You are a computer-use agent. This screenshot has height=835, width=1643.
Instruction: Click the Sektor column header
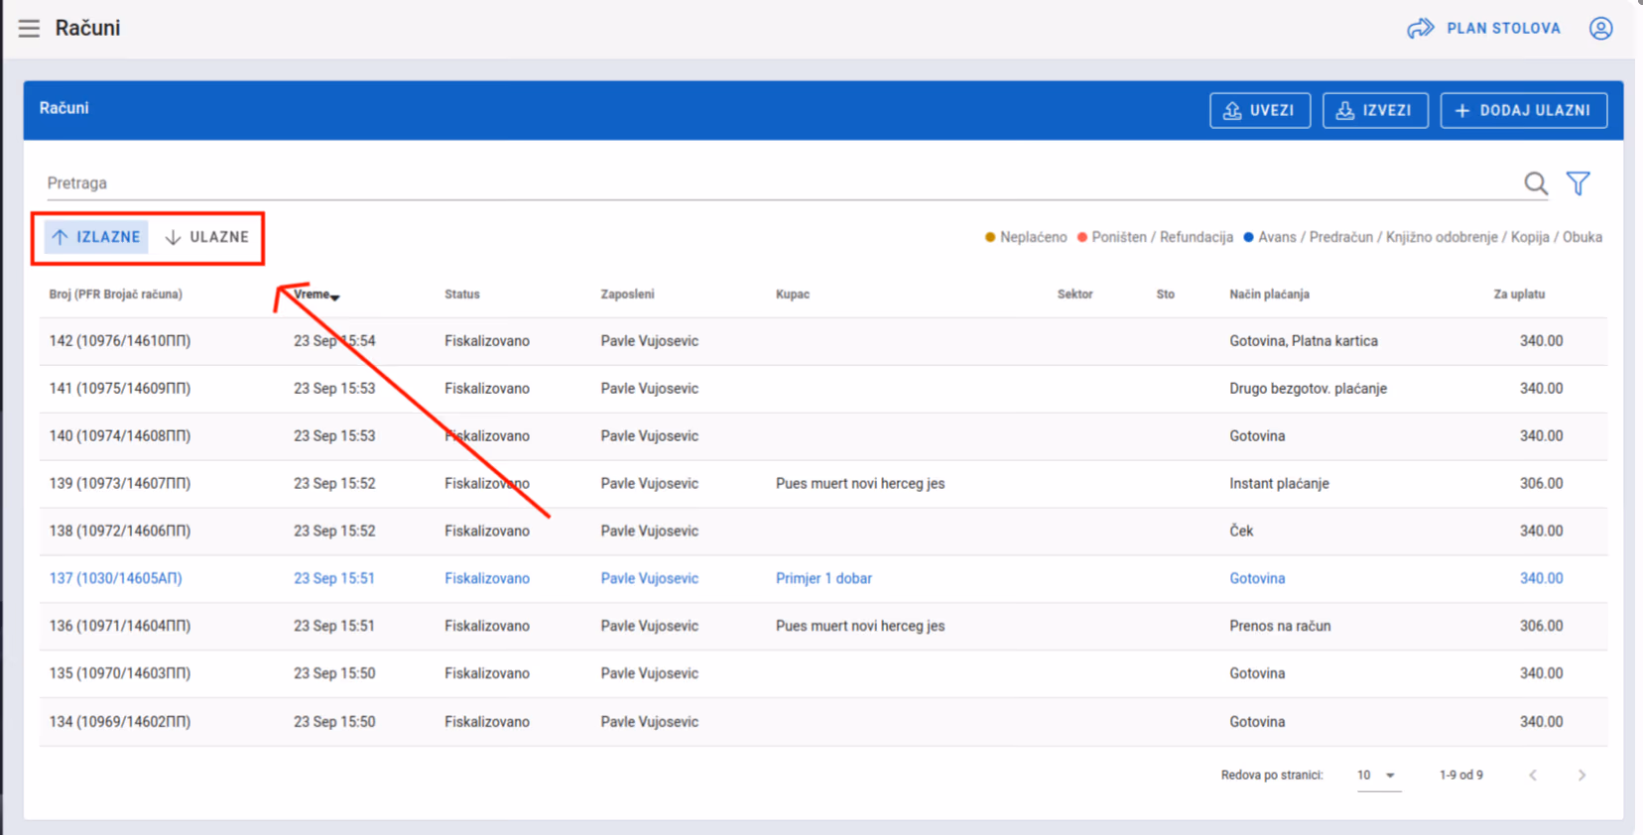(1074, 295)
